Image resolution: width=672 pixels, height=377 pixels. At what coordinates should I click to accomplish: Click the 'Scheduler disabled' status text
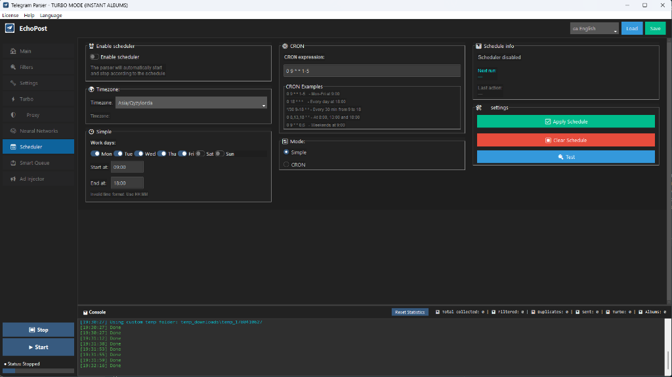click(x=499, y=57)
